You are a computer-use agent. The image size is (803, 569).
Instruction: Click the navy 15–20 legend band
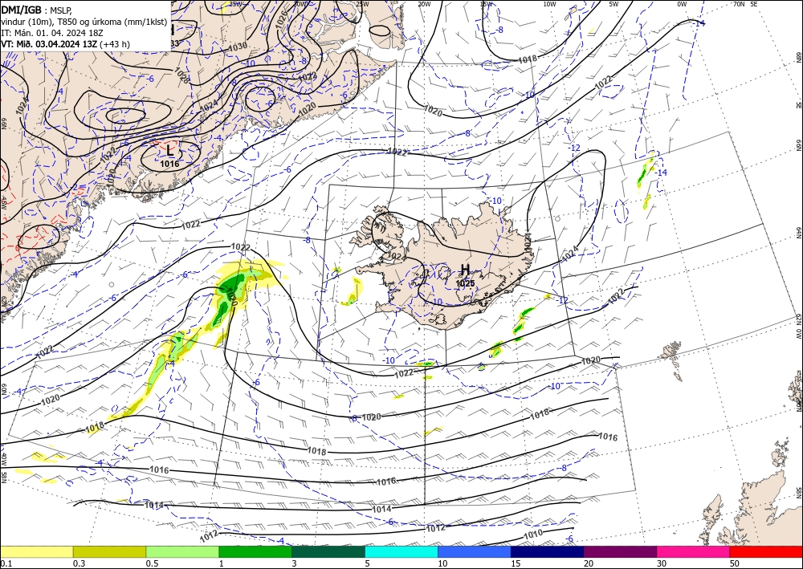[x=548, y=551]
